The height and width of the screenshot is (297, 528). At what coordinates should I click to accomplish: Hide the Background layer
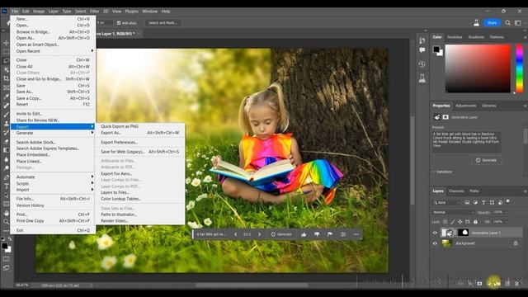click(x=435, y=243)
